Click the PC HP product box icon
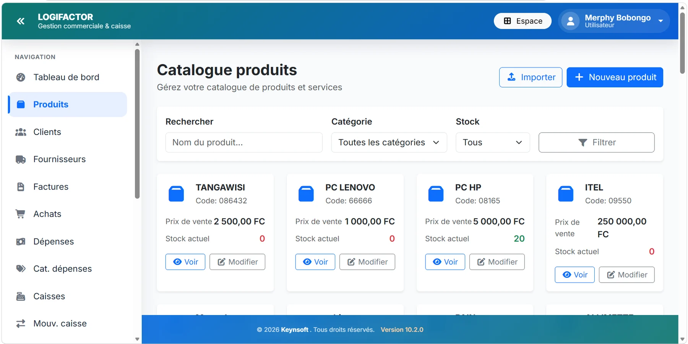Image resolution: width=688 pixels, height=344 pixels. 436,194
